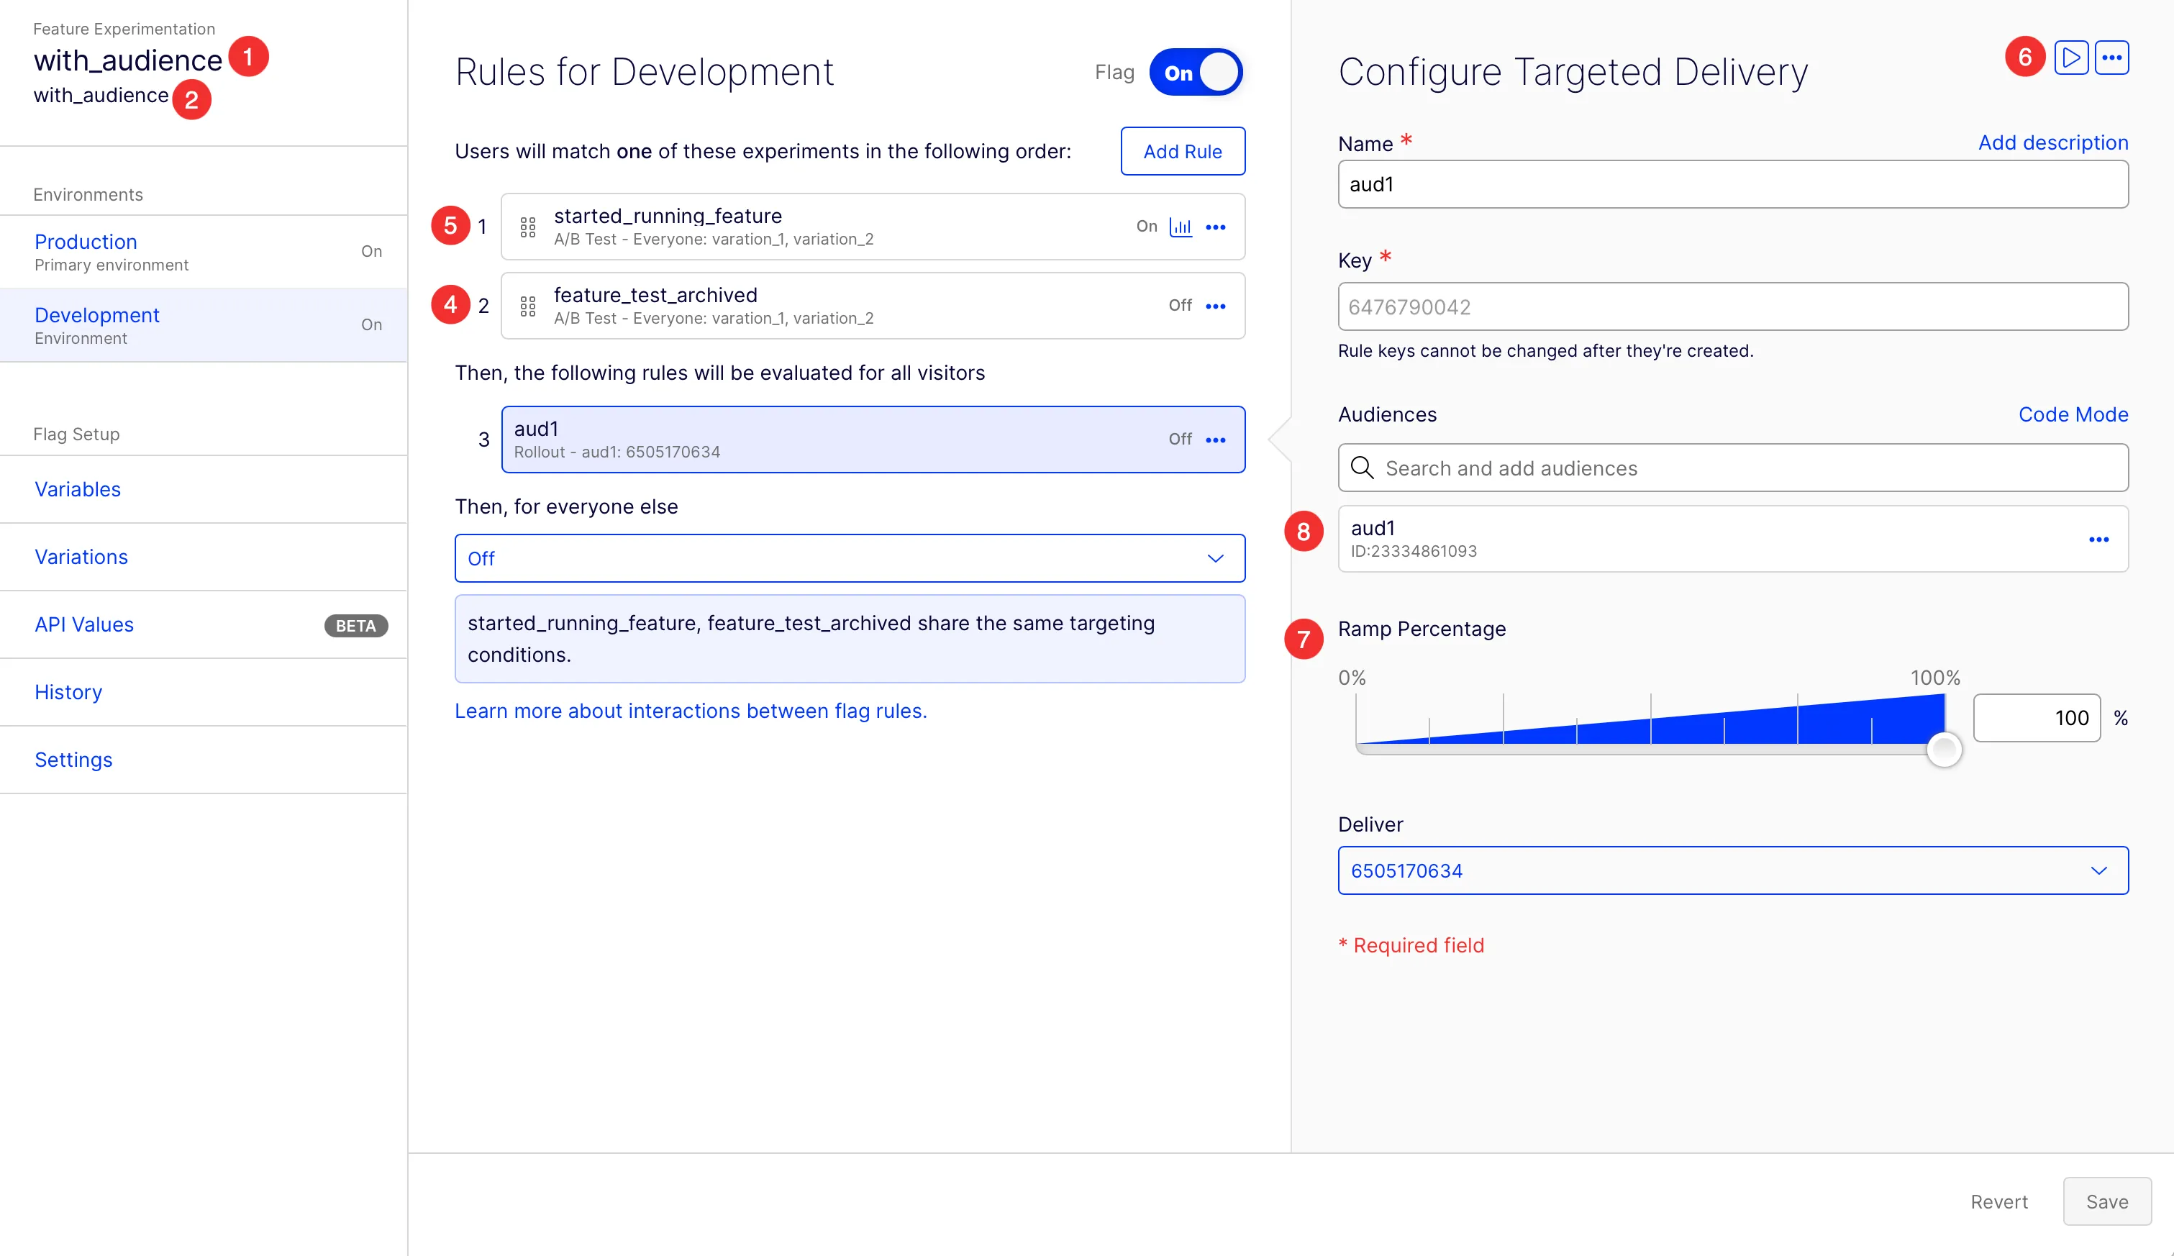Open the Deliver dropdown 6505170634
2174x1256 pixels.
(1732, 870)
